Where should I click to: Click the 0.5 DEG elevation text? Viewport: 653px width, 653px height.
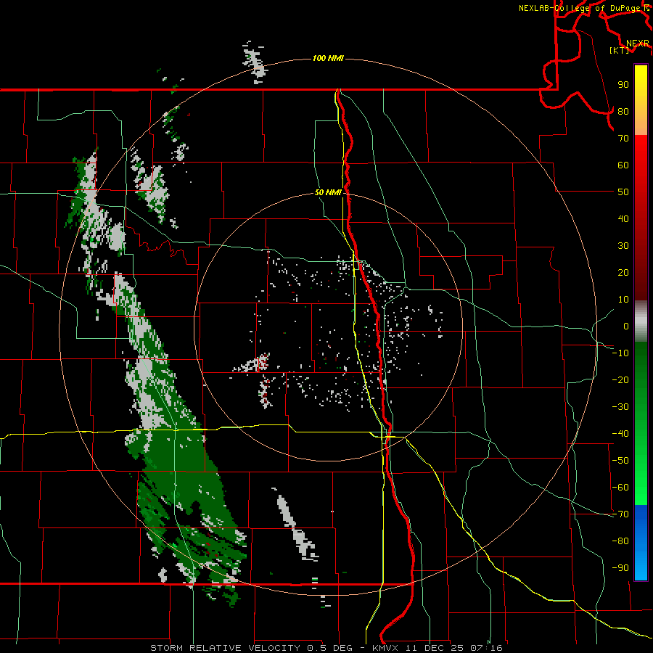point(329,648)
